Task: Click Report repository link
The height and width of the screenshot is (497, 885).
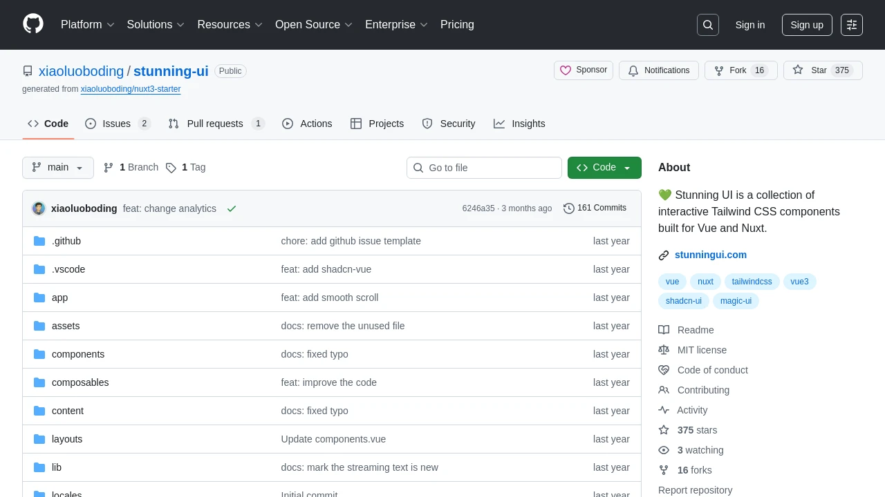Action: pos(695,490)
